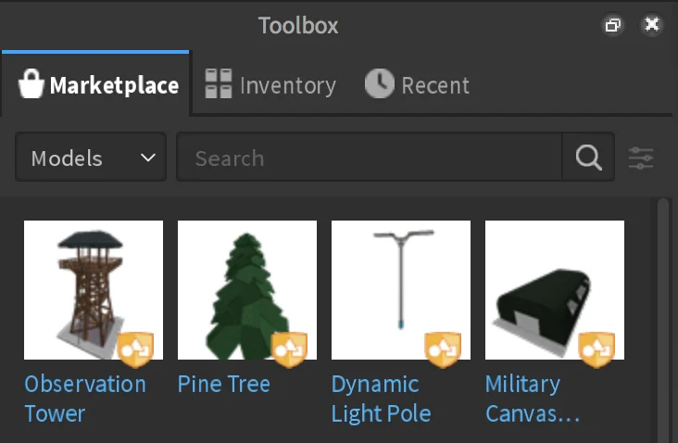Click the verified badge on Dynamic Light Pole
Screen dimensions: 678x443
443,349
